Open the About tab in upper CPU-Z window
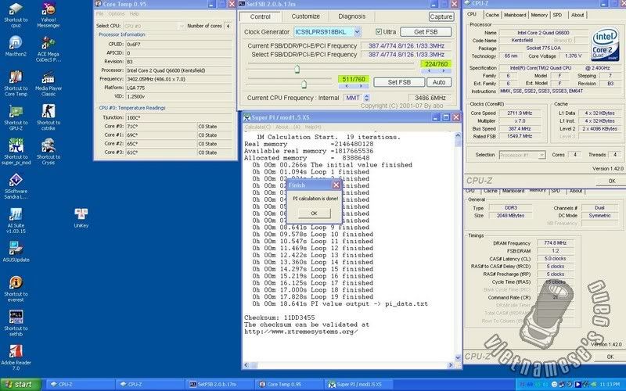The image size is (626, 391). pyautogui.click(x=577, y=15)
